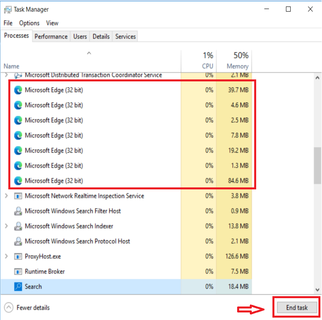Click the Edge icon on the 4.6 MB row

pos(18,105)
